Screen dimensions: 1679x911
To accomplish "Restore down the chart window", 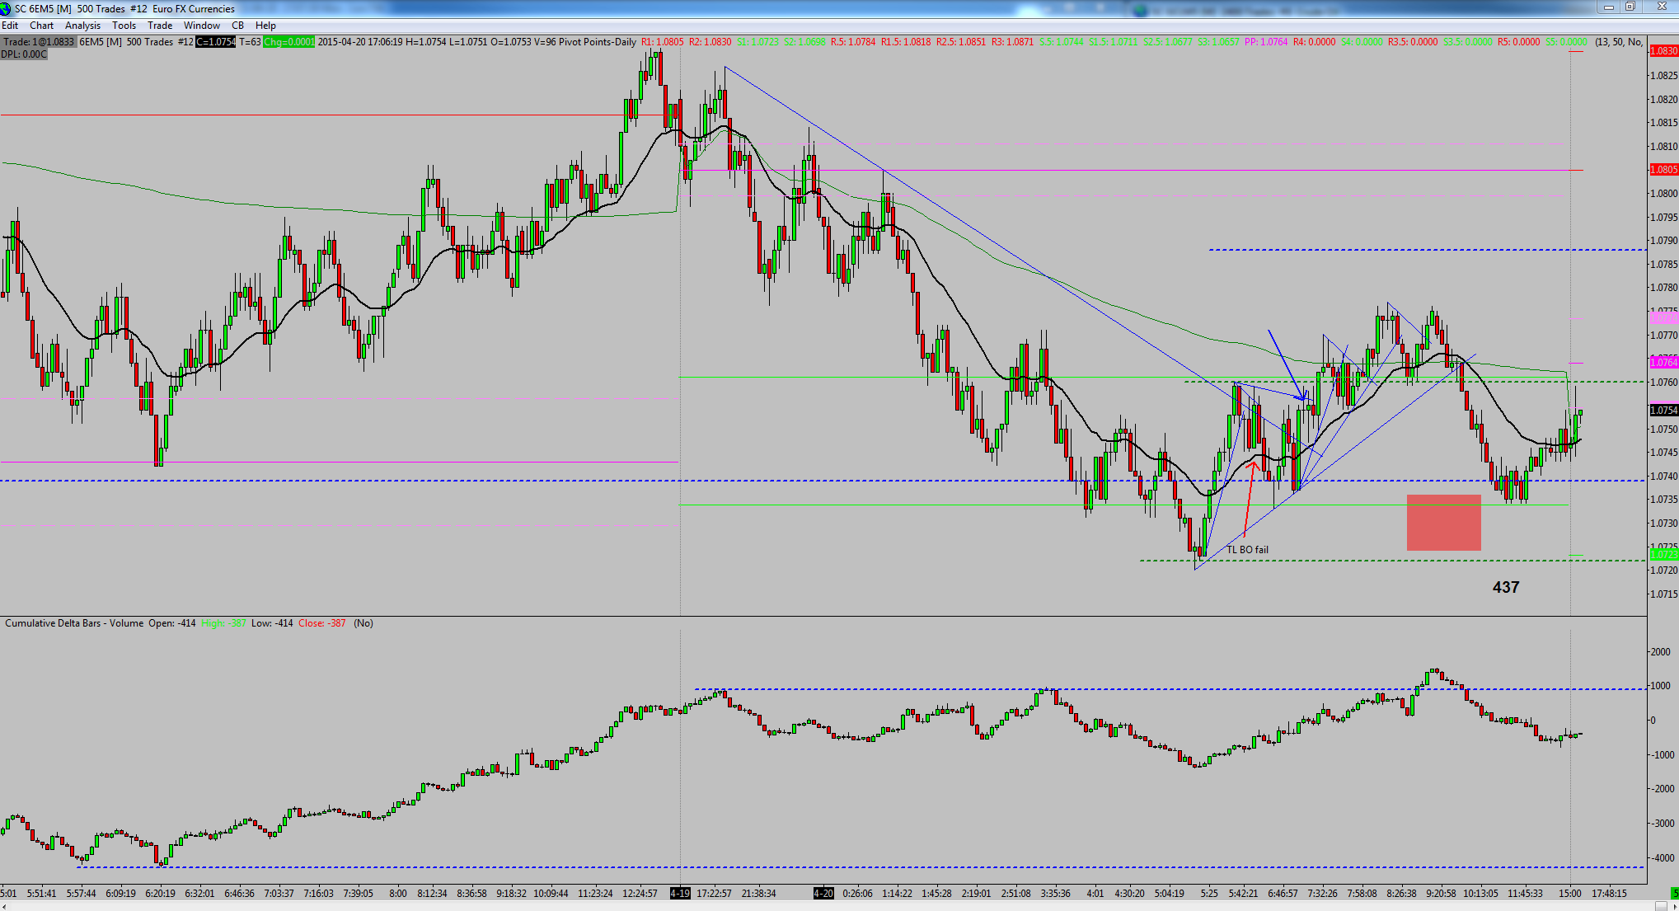I will pos(1630,7).
